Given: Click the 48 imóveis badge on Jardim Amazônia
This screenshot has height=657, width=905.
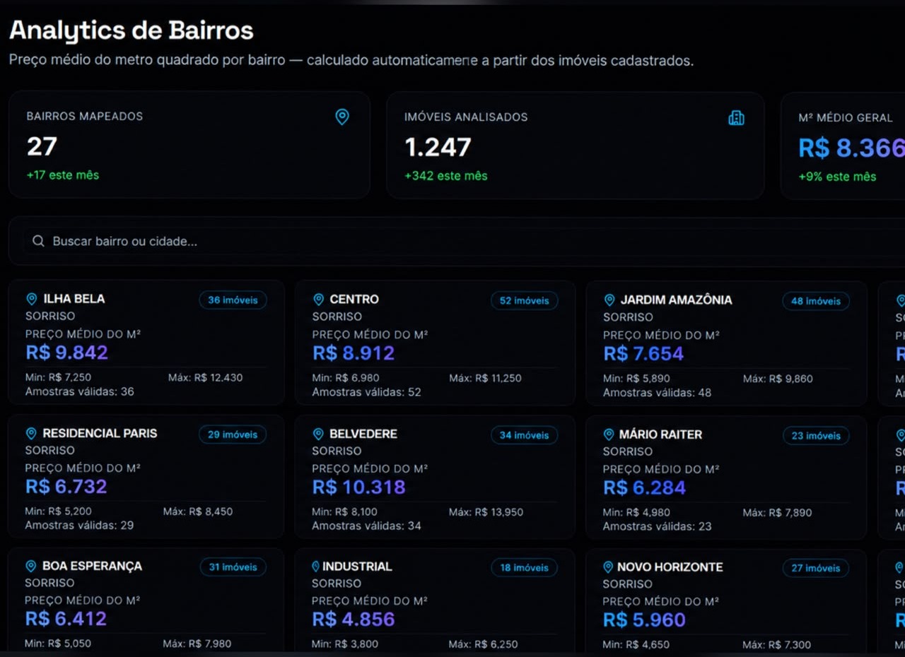Looking at the screenshot, I should pos(815,302).
